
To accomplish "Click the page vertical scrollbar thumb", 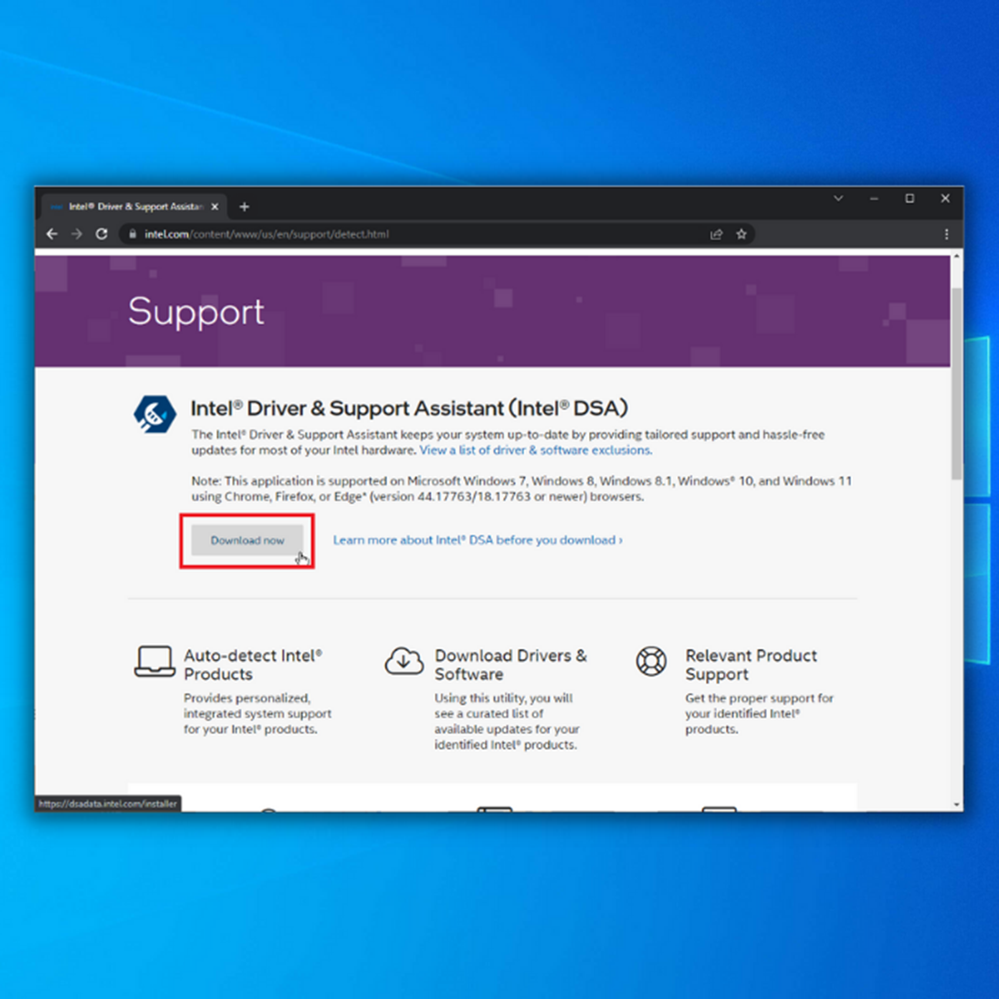I will [956, 384].
